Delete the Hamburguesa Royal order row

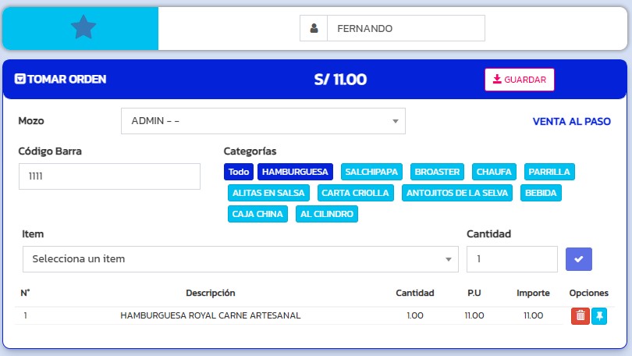(x=580, y=315)
